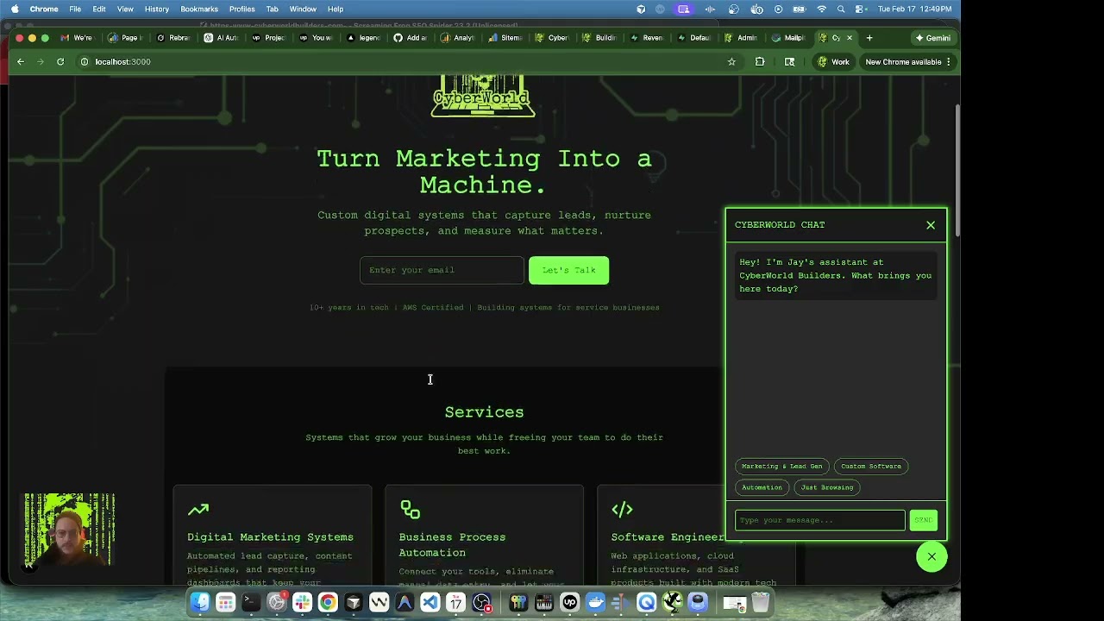Open Terminal from the Dock
Screen dimensions: 1104x621
[251, 603]
